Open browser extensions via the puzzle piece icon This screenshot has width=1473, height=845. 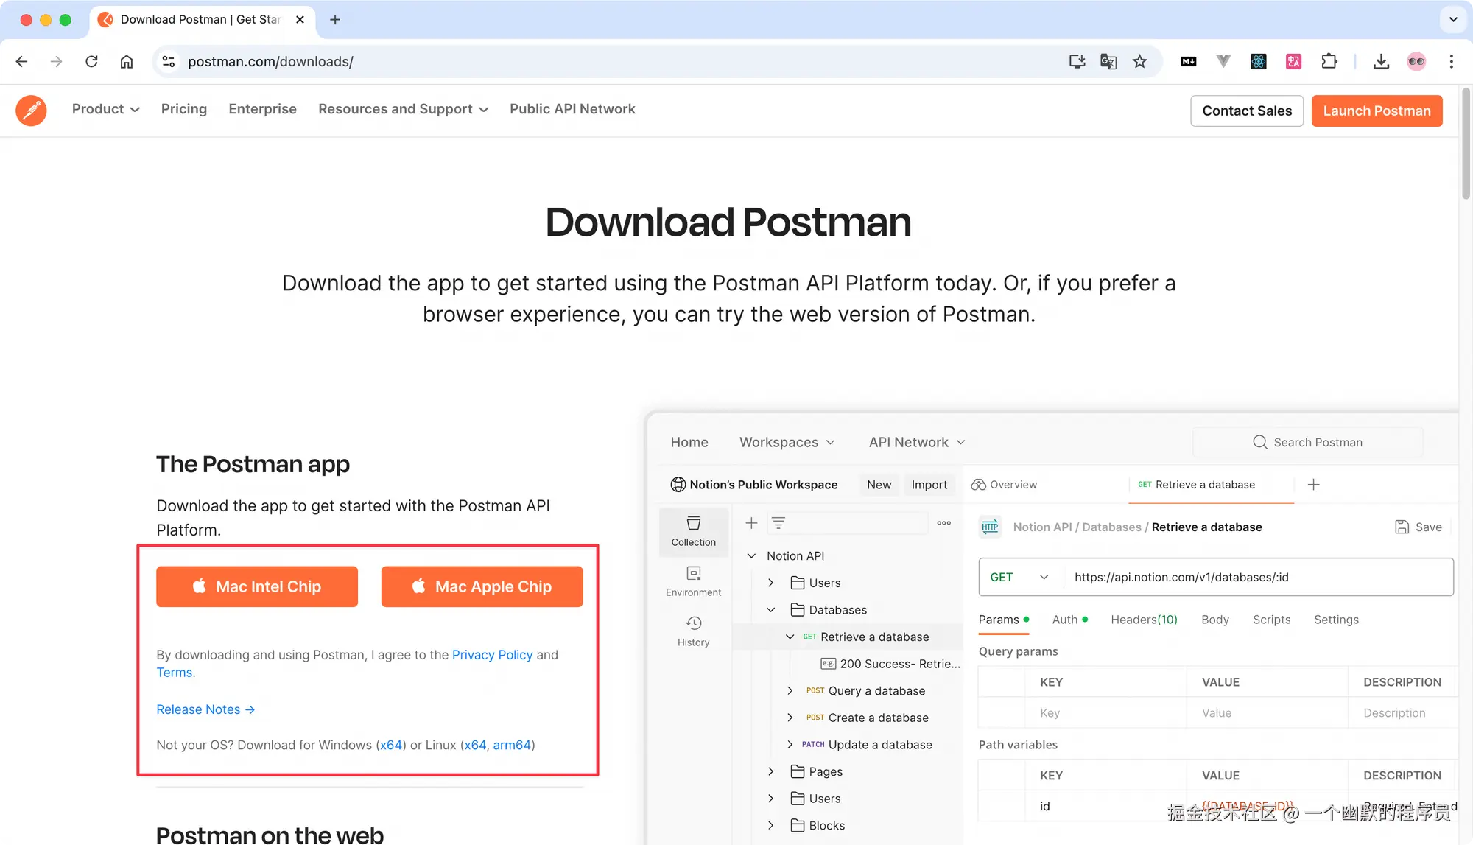point(1329,61)
